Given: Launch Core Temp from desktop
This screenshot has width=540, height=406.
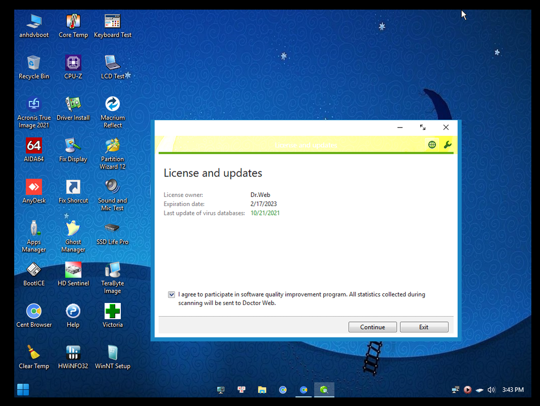Looking at the screenshot, I should coord(73,26).
